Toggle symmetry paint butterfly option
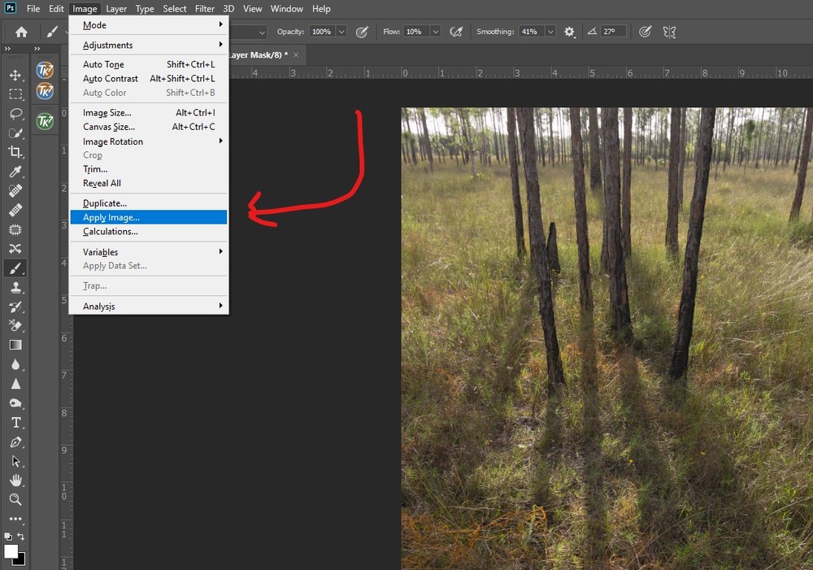This screenshot has height=570, width=813. 670,32
